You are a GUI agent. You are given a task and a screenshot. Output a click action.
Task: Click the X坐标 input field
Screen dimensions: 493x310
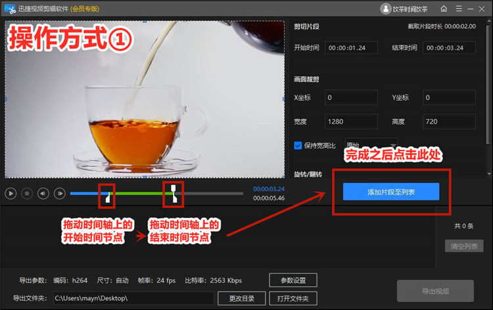(351, 97)
